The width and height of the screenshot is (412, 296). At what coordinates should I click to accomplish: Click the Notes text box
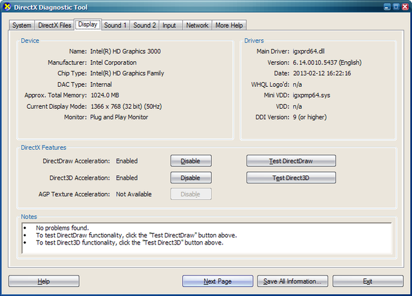click(x=207, y=238)
